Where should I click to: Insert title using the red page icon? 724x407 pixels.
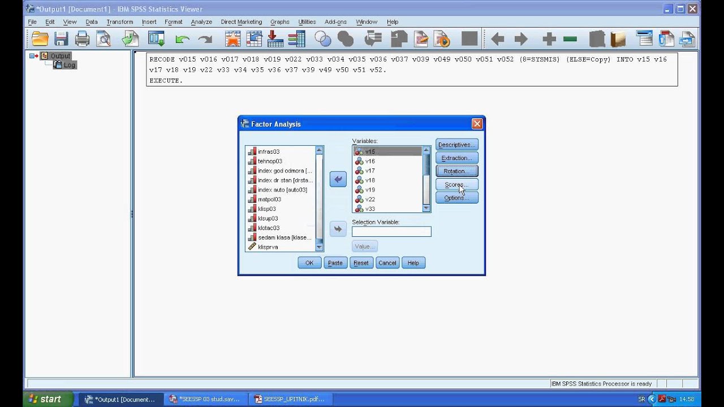[x=666, y=39]
